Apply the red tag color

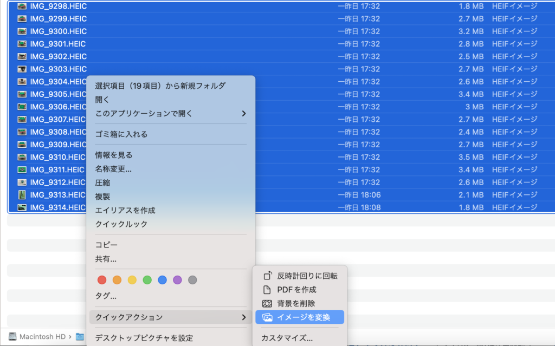(101, 280)
